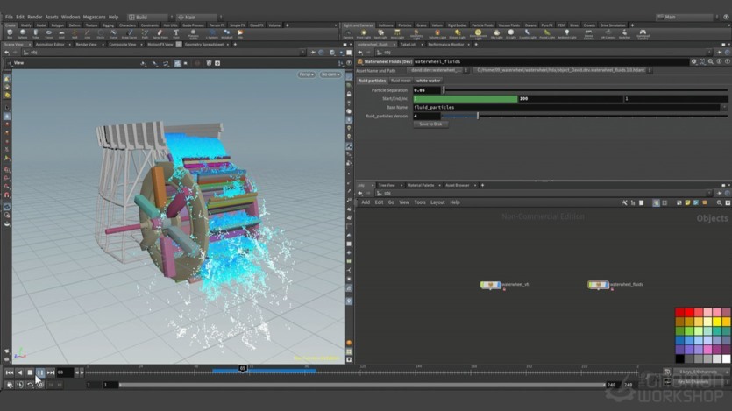This screenshot has height=411, width=732.
Task: Click the Particle Separation 0.05 value field
Action: (x=427, y=90)
